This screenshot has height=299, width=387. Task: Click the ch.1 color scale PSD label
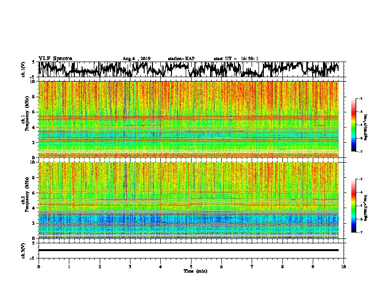[366, 127]
